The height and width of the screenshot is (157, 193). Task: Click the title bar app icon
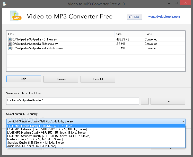click(x=4, y=4)
